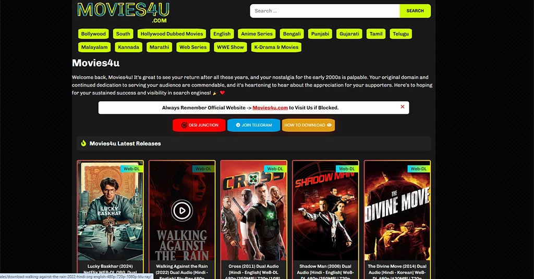Click Web-DL badge on Lucky Baskhar
Viewport: 534px width, 279px height.
(x=131, y=168)
